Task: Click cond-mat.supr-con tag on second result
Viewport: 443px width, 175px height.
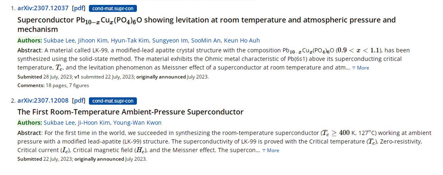Action: [x=113, y=101]
